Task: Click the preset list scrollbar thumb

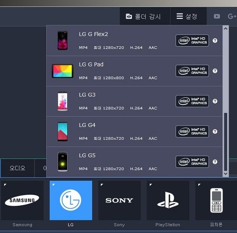Action: [226, 142]
